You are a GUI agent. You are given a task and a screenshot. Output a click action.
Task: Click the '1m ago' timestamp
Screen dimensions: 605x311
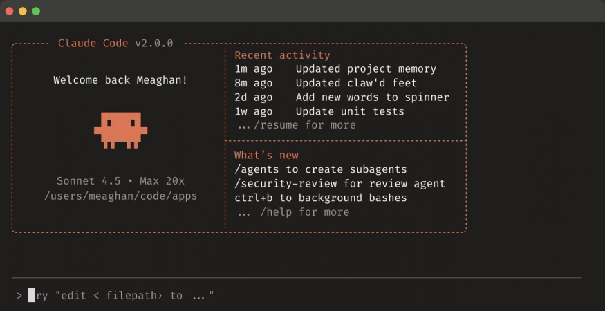tap(254, 69)
